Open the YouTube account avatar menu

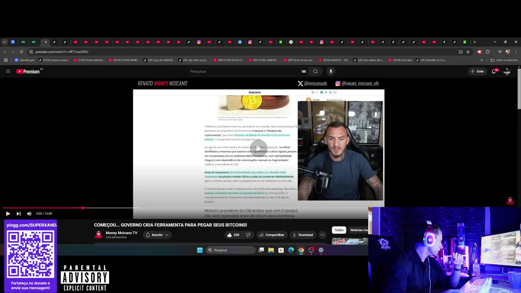click(507, 71)
